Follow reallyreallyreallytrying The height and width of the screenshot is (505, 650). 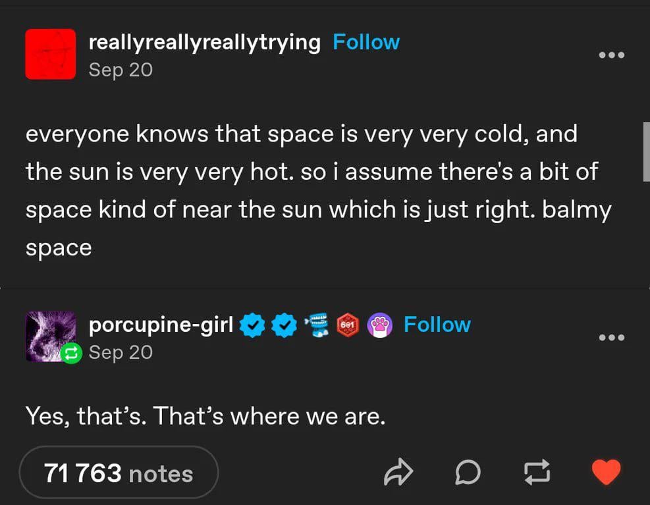pyautogui.click(x=366, y=42)
